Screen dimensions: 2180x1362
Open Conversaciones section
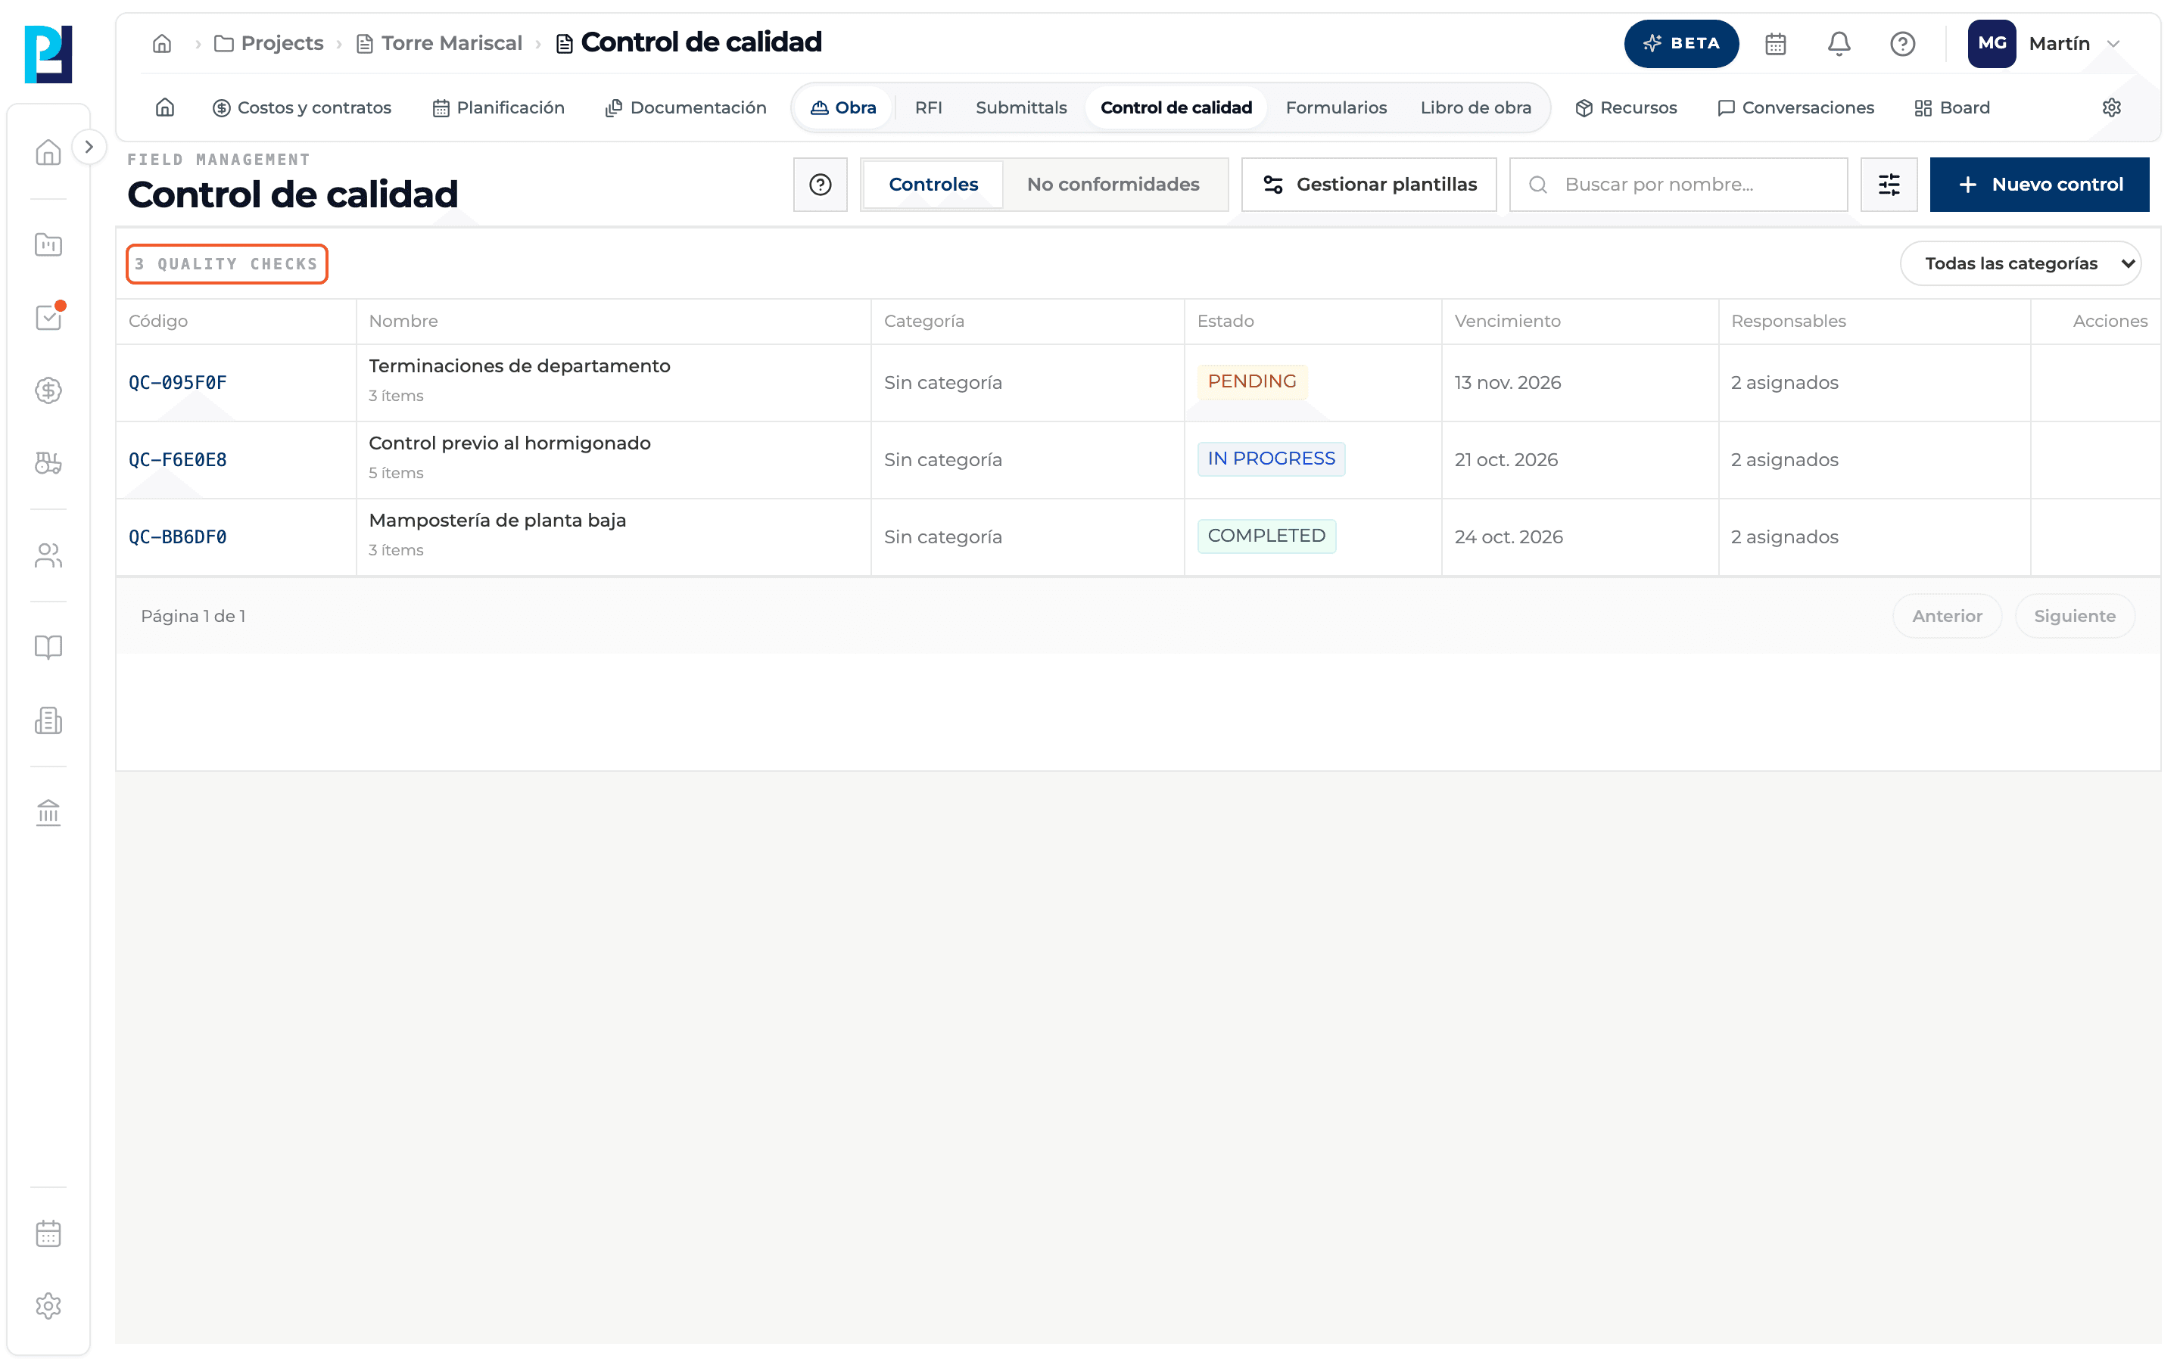coord(1795,107)
